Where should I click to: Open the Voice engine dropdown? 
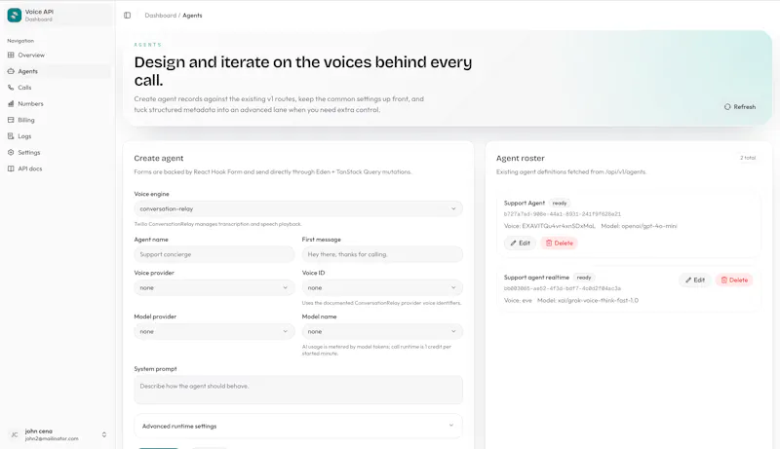pos(298,209)
